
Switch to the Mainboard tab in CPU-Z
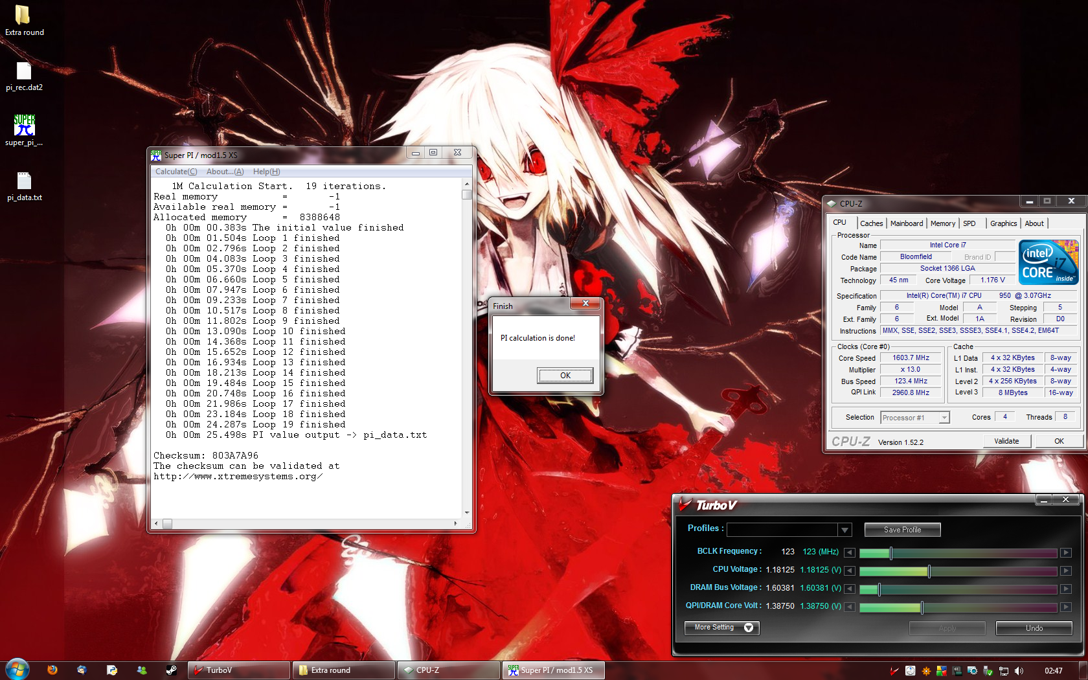pos(906,223)
